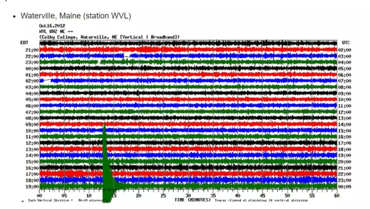Click the UTC time label "00:00" at the bottom

pyautogui.click(x=344, y=187)
